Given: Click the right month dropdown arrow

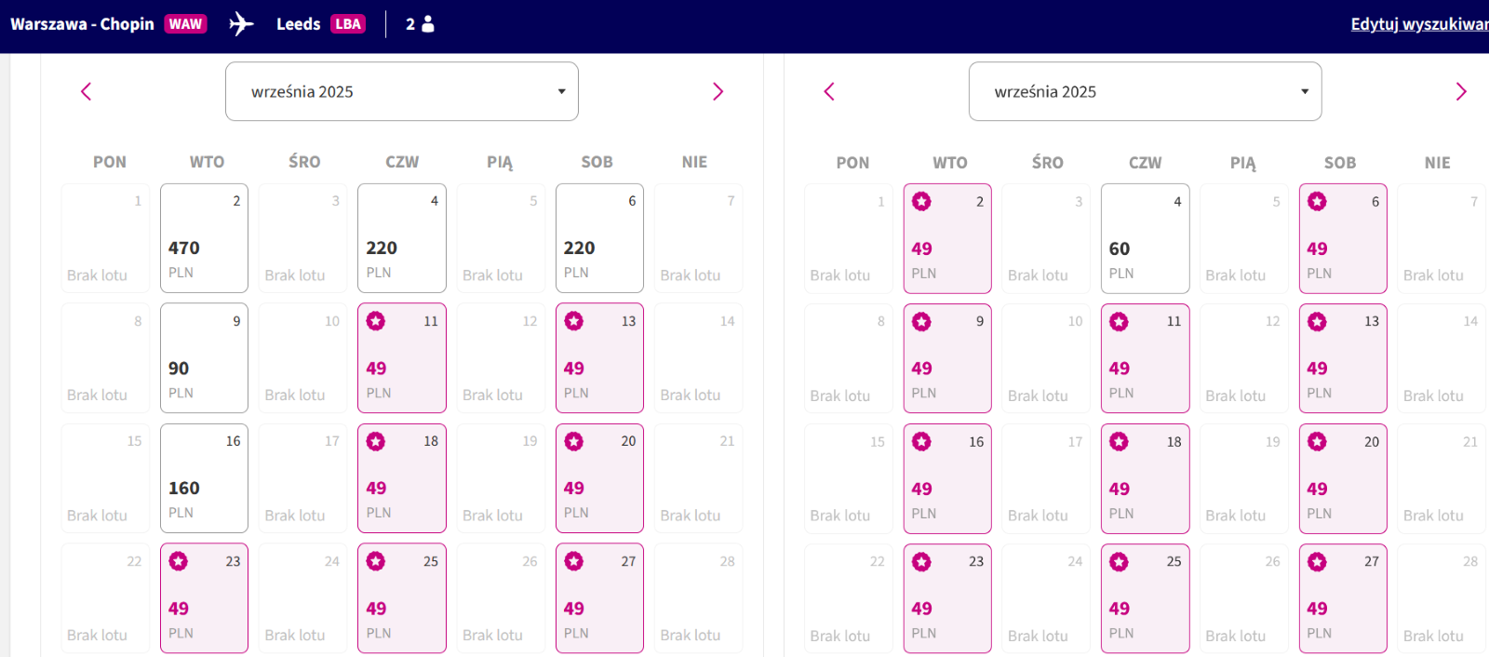Looking at the screenshot, I should [x=1305, y=91].
